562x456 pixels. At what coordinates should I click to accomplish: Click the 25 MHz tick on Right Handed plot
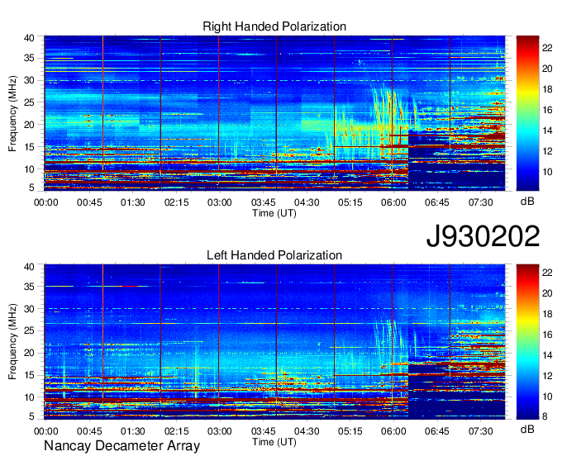(29, 102)
